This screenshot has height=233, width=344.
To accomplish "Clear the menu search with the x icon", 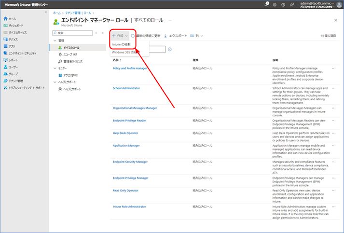I will pyautogui.click(x=96, y=33).
